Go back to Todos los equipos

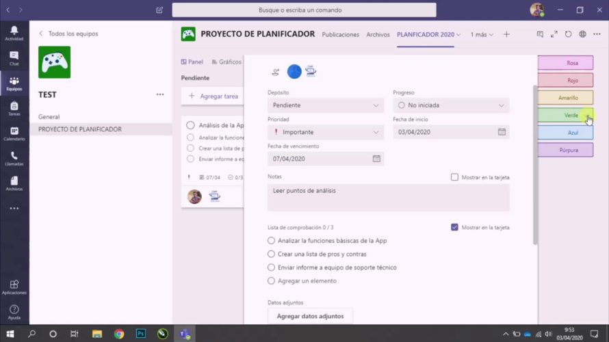coord(68,34)
